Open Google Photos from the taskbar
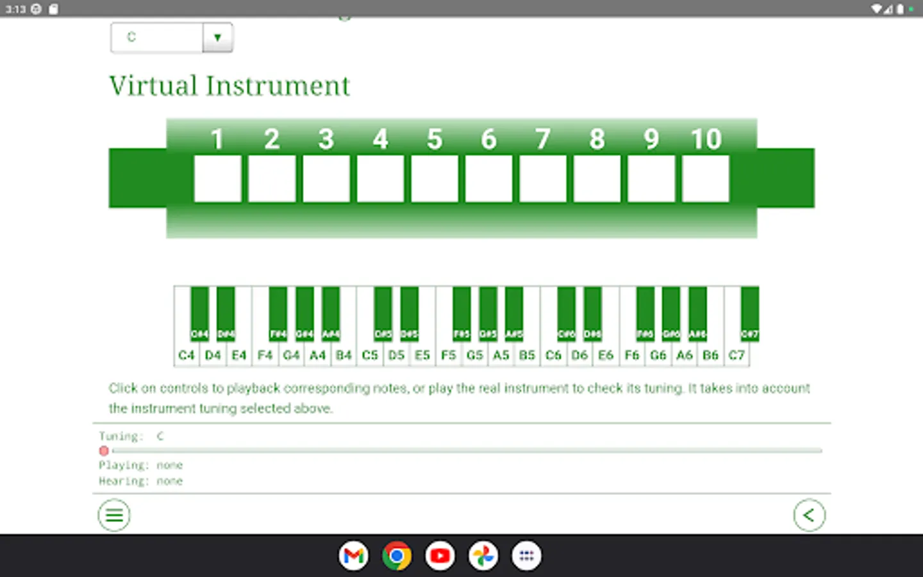Image resolution: width=923 pixels, height=577 pixels. pos(483,556)
